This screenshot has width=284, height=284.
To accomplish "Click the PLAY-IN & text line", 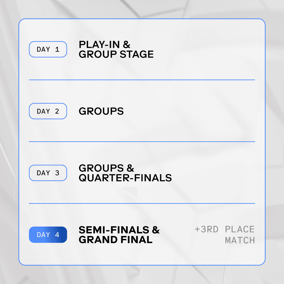I will [104, 44].
